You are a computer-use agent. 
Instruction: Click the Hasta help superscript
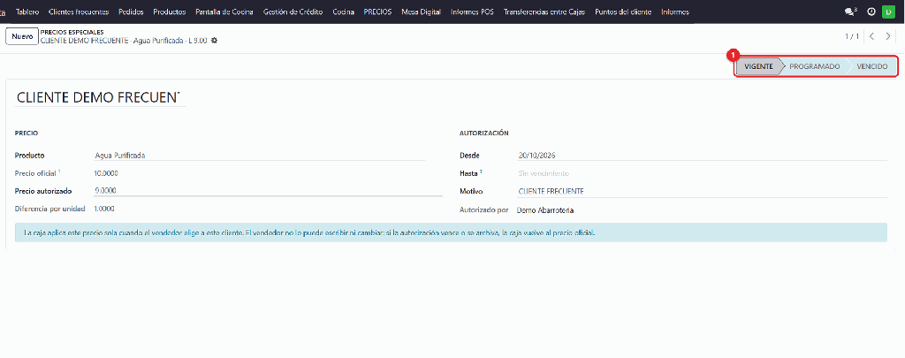click(x=481, y=171)
